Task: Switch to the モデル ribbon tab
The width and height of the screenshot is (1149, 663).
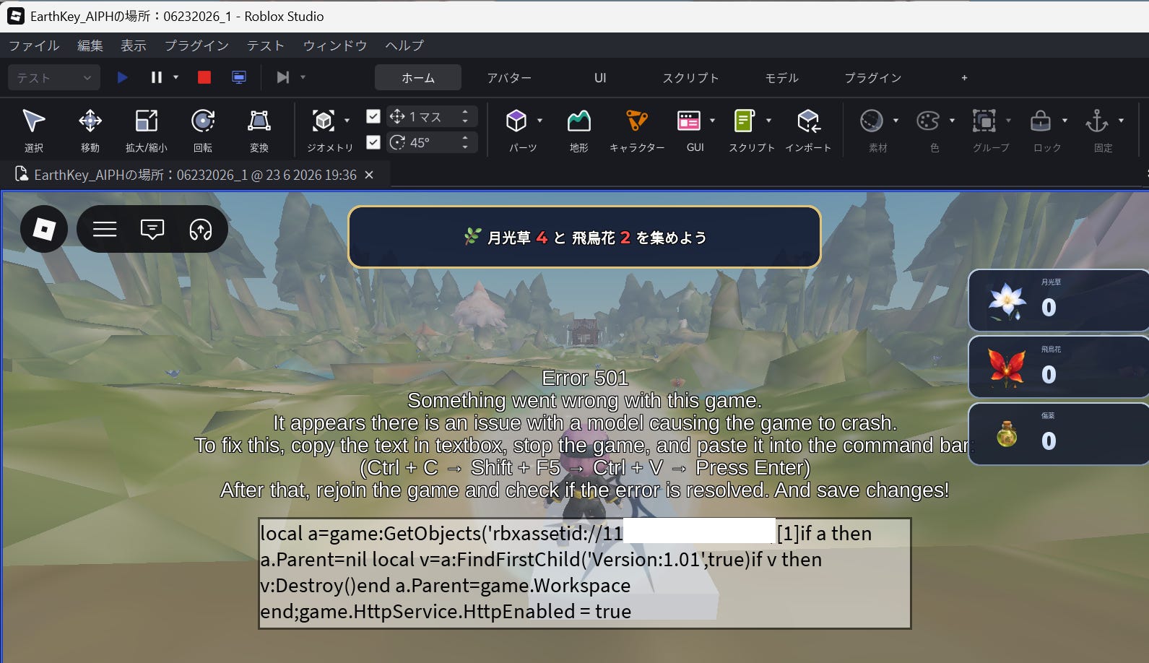Action: pyautogui.click(x=782, y=77)
